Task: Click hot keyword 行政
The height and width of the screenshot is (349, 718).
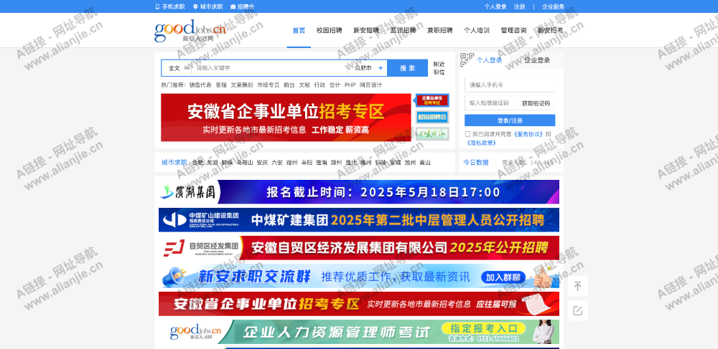Action: [320, 85]
